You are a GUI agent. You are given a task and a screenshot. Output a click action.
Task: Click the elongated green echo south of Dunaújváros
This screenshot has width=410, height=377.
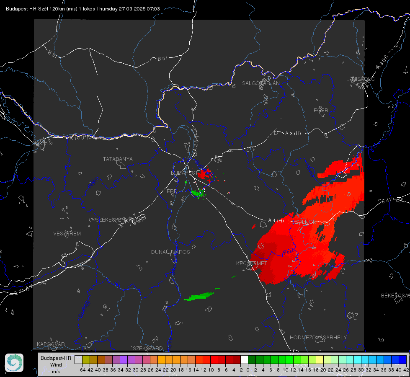pos(199,297)
